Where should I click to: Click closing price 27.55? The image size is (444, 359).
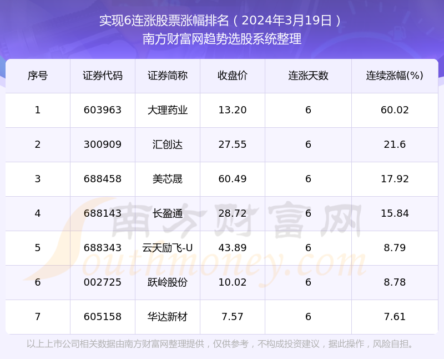(233, 144)
